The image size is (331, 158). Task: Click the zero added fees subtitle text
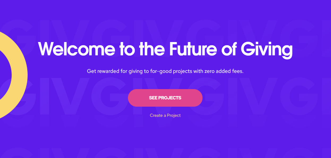(x=165, y=71)
